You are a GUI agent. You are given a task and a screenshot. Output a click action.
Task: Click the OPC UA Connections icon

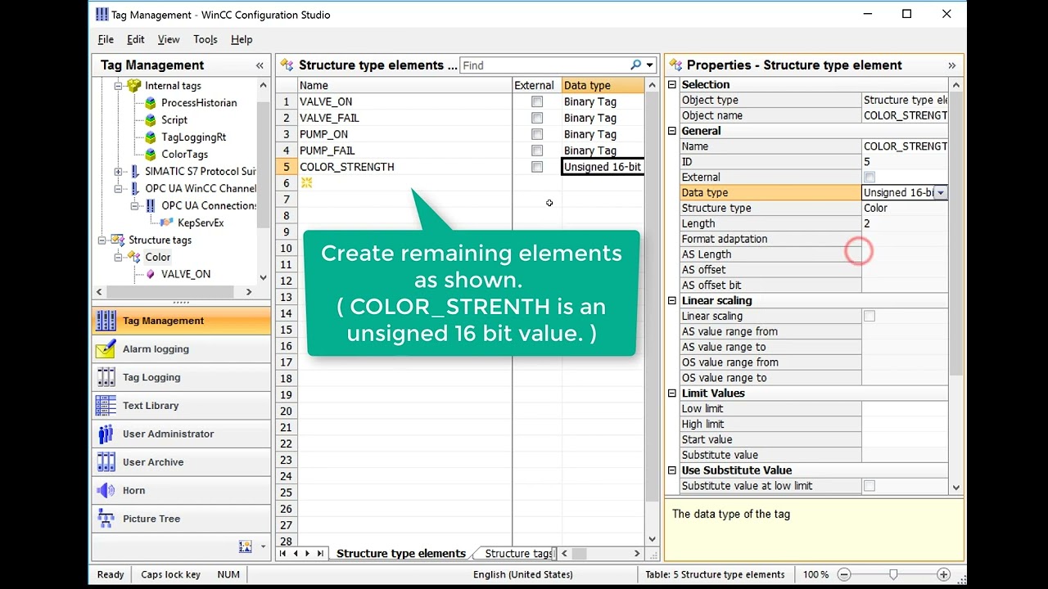click(151, 206)
